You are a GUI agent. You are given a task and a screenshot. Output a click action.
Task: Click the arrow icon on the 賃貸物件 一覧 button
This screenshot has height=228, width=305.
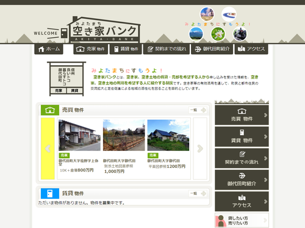(203, 193)
